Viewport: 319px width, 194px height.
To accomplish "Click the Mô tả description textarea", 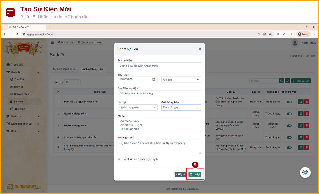I will pos(159,125).
